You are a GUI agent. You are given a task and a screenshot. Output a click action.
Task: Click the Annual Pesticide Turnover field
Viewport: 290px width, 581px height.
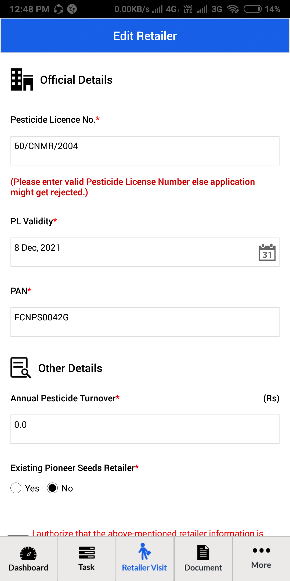tap(145, 429)
